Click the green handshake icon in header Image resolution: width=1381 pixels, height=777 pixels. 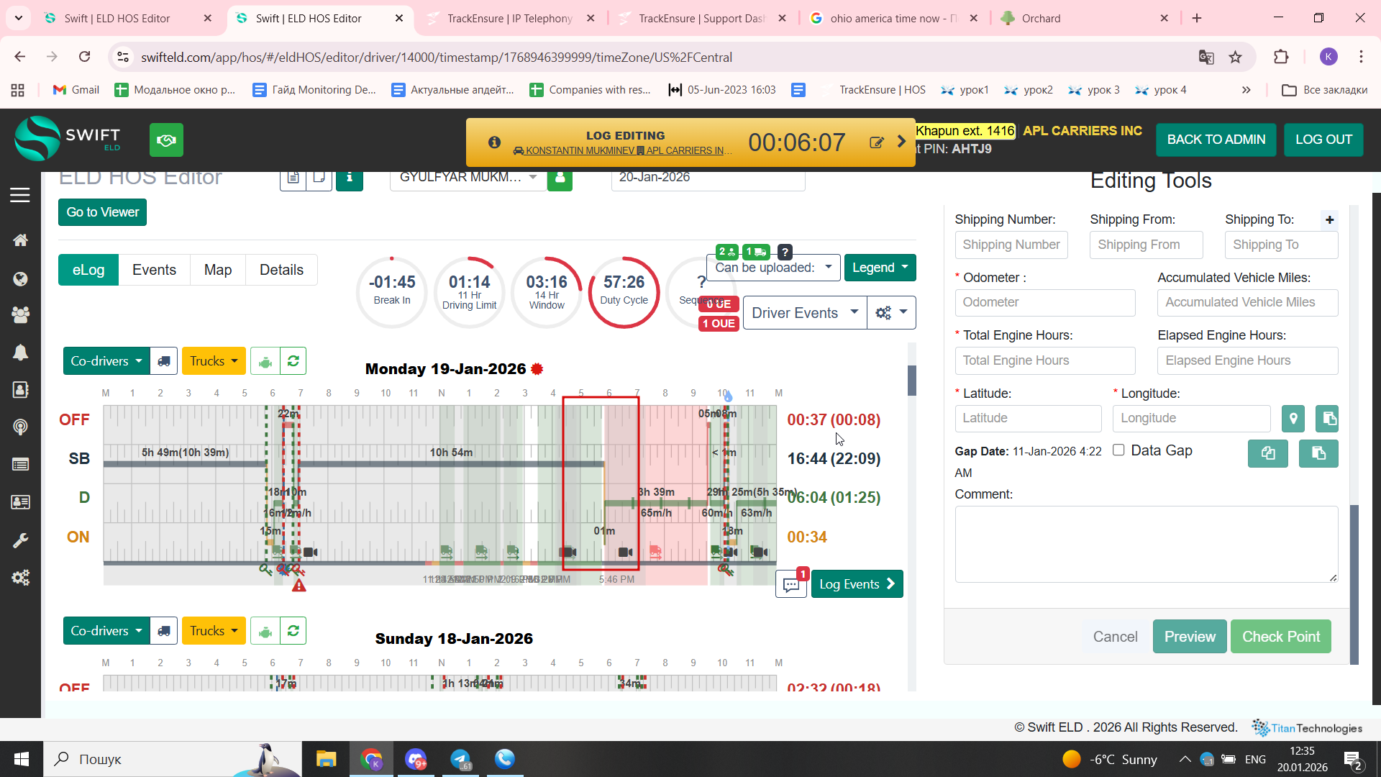click(x=166, y=140)
